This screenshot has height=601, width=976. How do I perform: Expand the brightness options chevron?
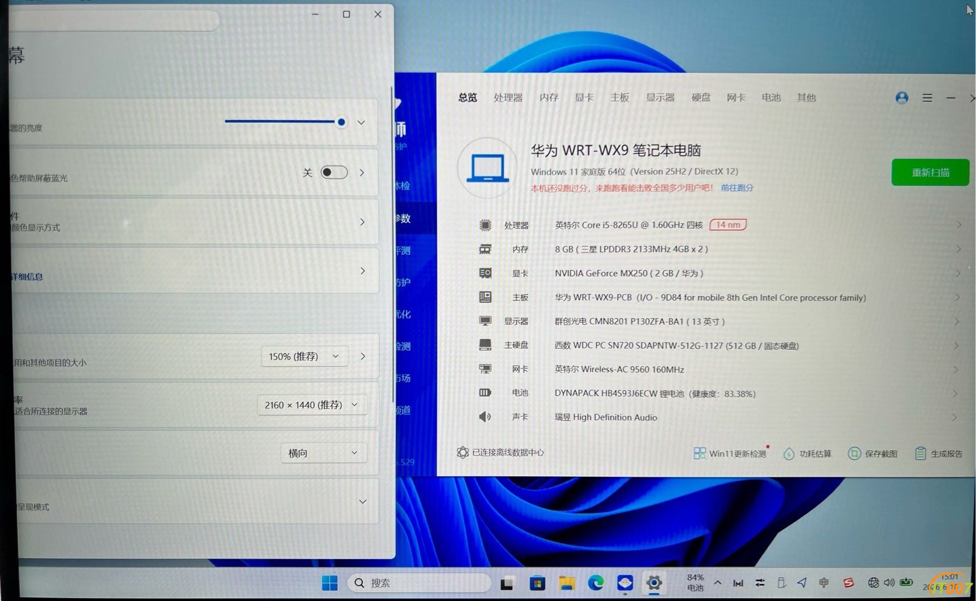(x=361, y=122)
